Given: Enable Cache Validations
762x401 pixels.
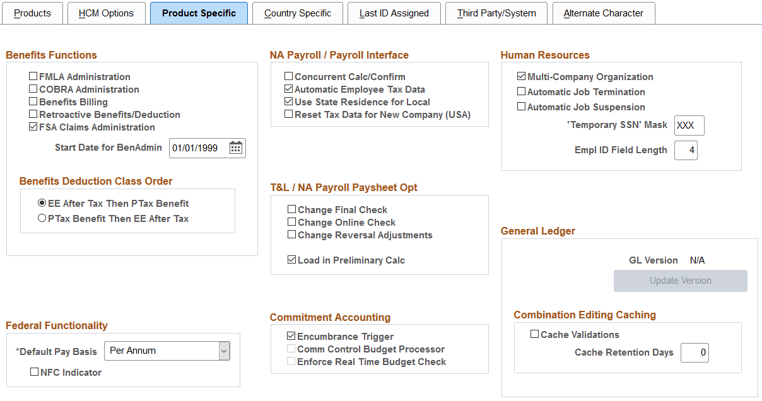Looking at the screenshot, I should point(534,334).
